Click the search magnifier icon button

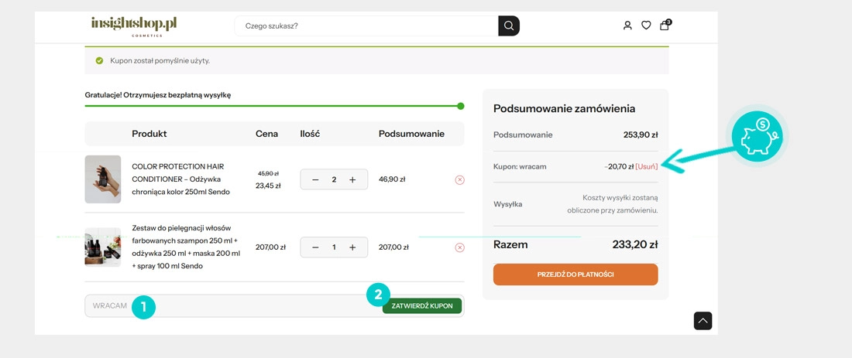509,26
